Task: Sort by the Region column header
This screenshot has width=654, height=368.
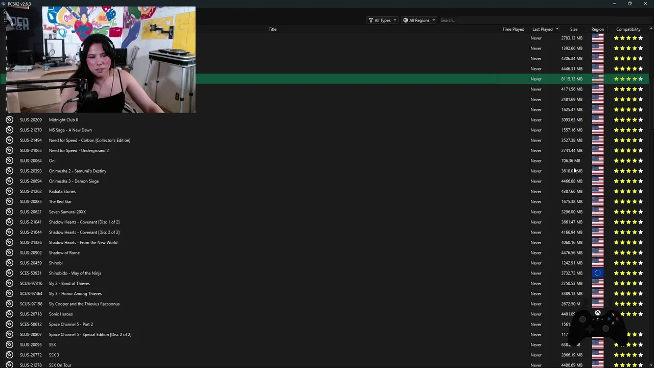Action: coord(597,29)
